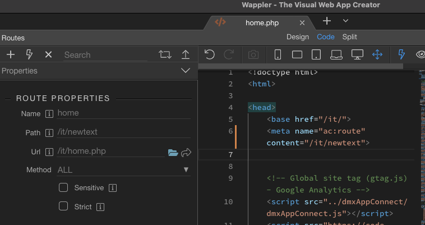Click the html tag on line 2
The image size is (425, 225).
pos(261,84)
